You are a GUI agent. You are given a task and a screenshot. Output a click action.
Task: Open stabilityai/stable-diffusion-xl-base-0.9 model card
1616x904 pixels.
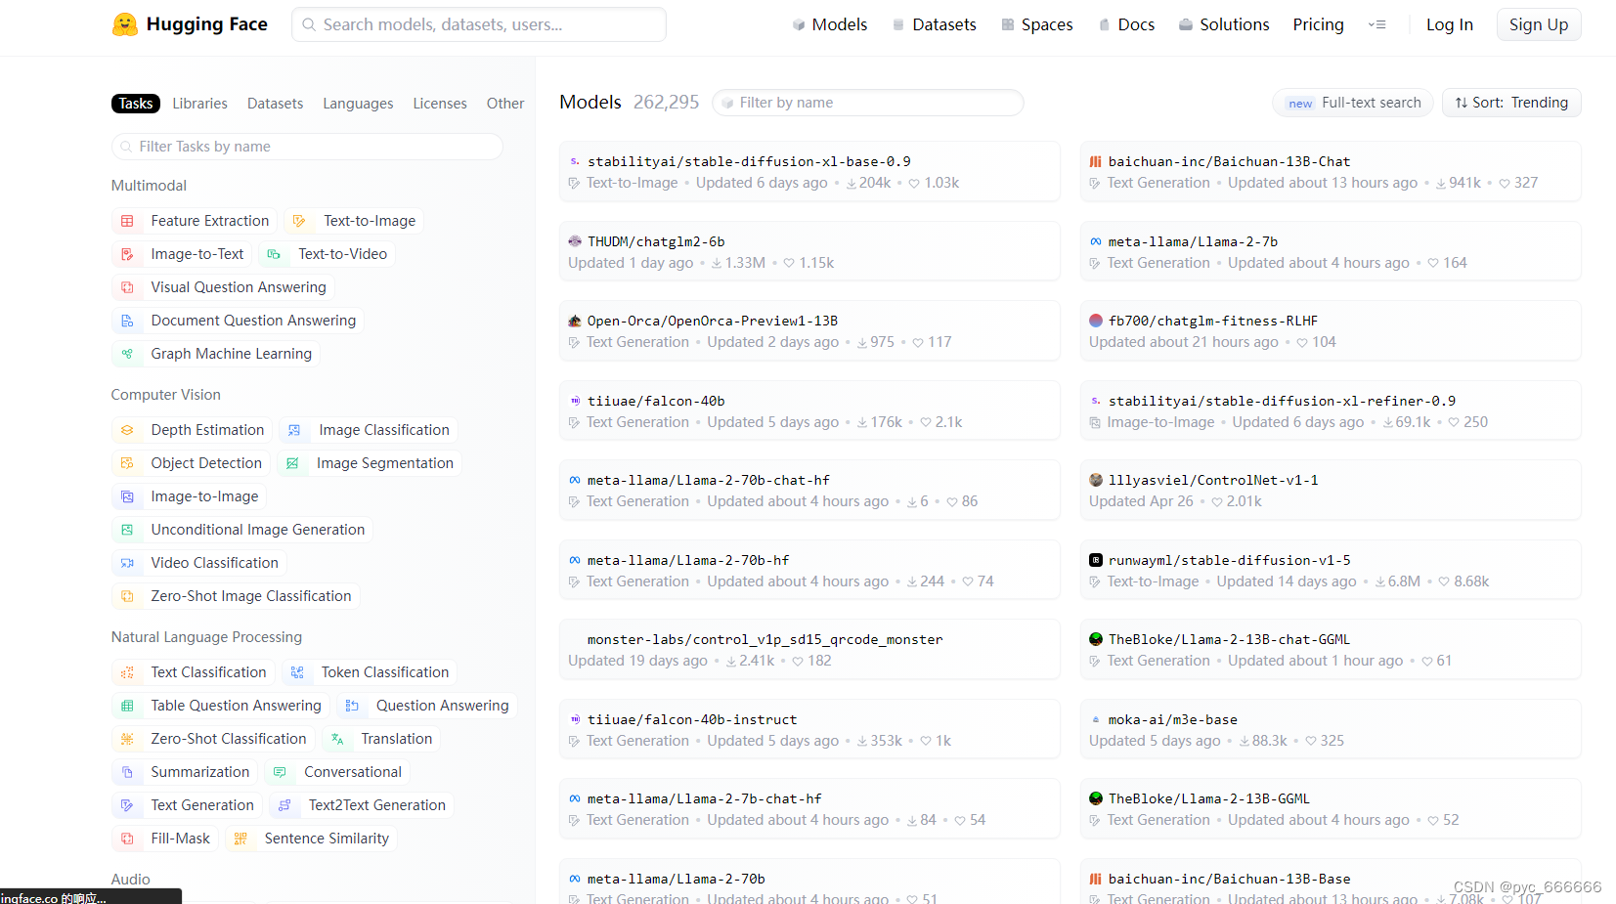(x=809, y=172)
